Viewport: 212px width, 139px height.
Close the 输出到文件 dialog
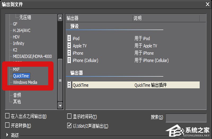click(207, 4)
